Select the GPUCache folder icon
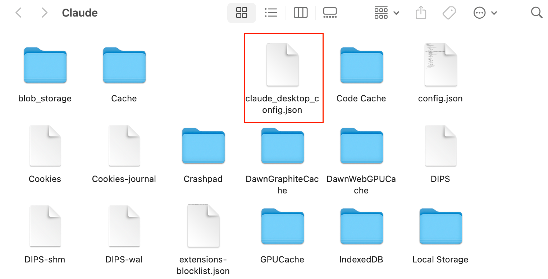 pyautogui.click(x=282, y=226)
